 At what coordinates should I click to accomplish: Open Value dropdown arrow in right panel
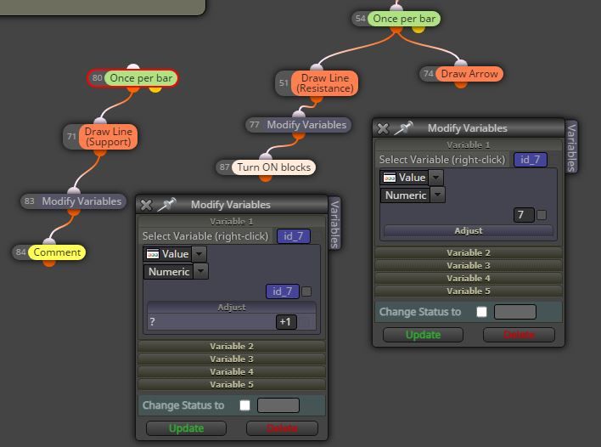[436, 178]
